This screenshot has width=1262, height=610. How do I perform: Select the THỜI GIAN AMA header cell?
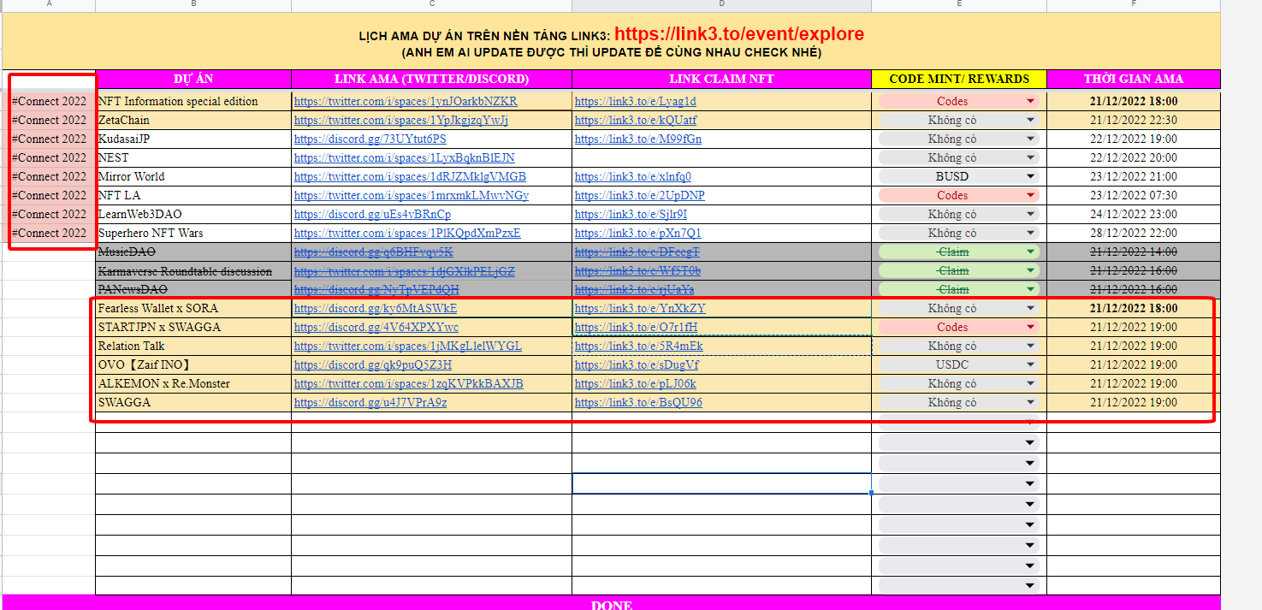[x=1134, y=79]
